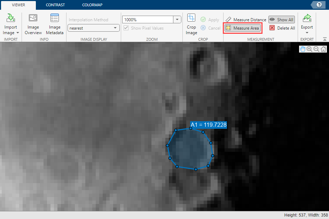Select the Crop Image tool
This screenshot has height=219, width=329.
[191, 24]
